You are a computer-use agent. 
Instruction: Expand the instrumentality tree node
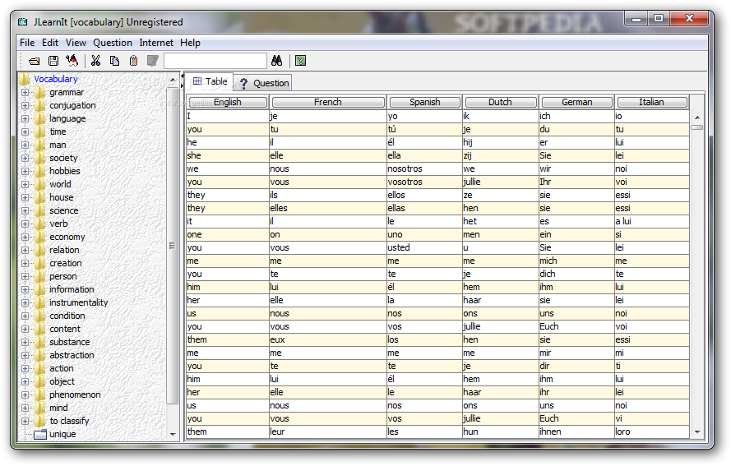[25, 303]
